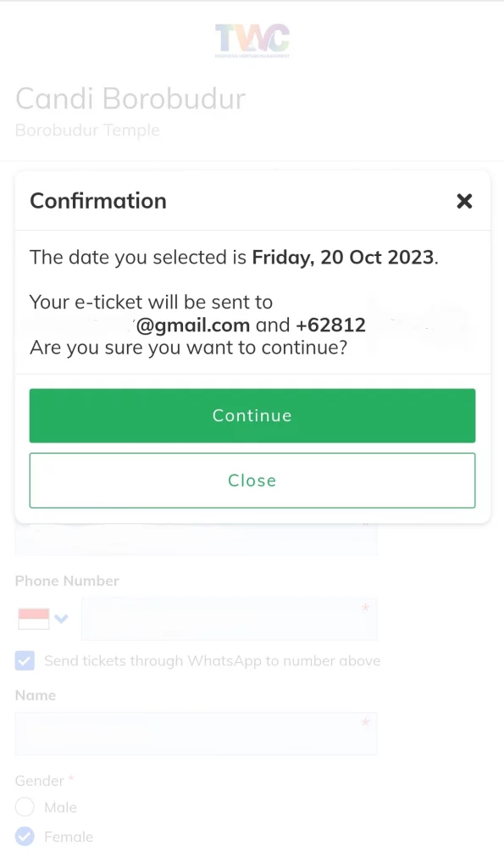Click the Confirmation dialog title
Viewport: 504px width, 868px height.
click(98, 201)
